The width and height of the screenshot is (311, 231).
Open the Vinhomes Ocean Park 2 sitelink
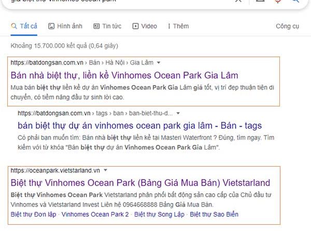(95, 214)
